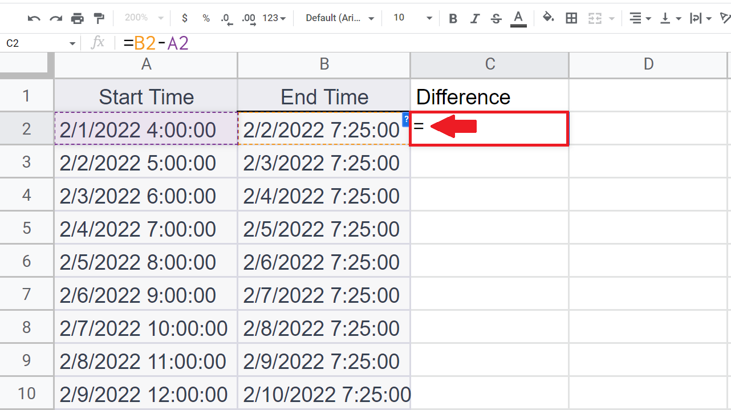Screen dimensions: 731x410
Task: Select cell with 2/6/2022 9:00:00
Action: coord(146,294)
